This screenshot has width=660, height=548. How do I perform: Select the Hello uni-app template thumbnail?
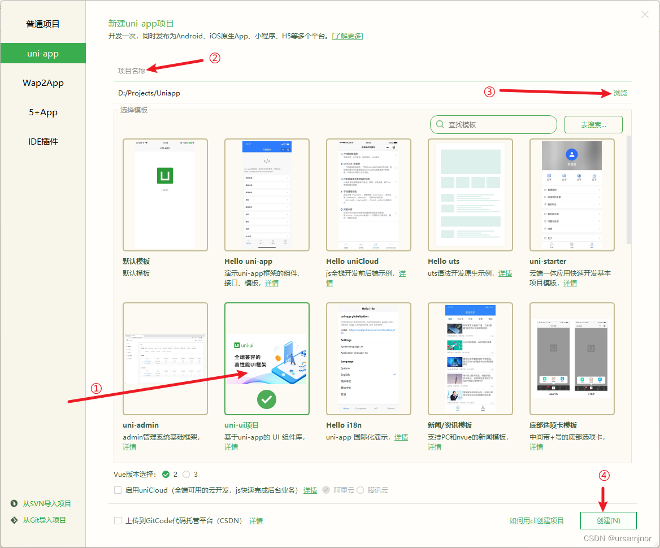click(x=267, y=195)
